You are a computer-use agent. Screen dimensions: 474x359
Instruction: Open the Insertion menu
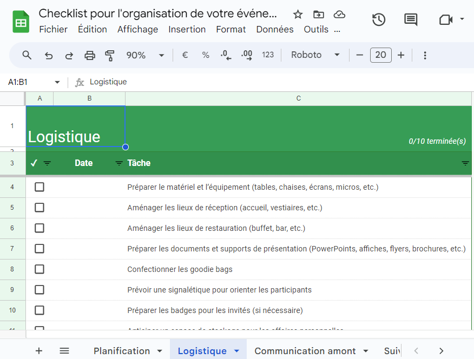click(x=187, y=29)
